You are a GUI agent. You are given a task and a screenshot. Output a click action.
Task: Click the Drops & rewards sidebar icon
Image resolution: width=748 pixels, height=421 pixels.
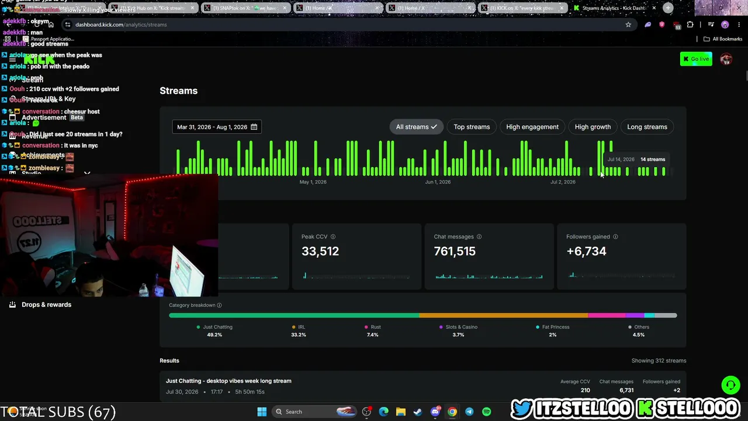[x=12, y=305]
